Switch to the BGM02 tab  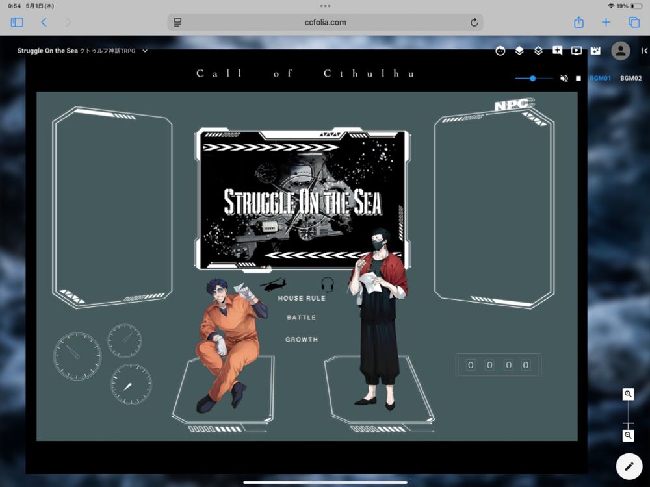point(631,78)
